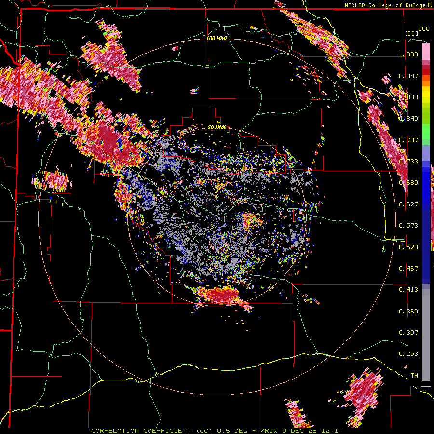
Task: Select the 0.947 legend value
Action: (x=408, y=76)
